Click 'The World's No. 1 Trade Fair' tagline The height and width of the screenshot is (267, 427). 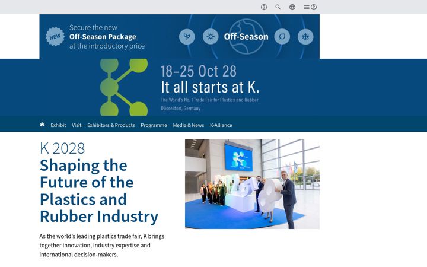coord(209,100)
